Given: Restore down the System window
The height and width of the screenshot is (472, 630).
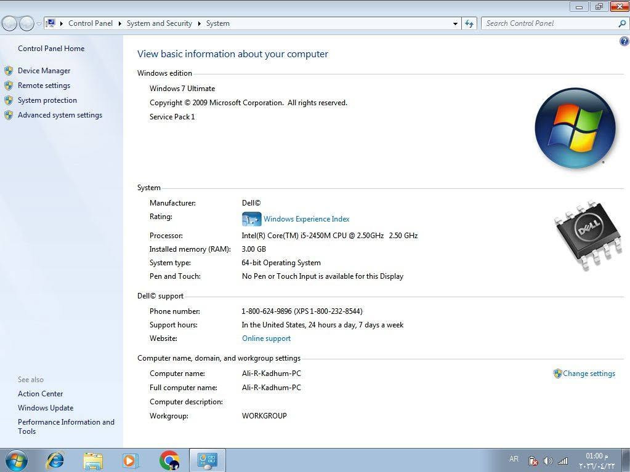Looking at the screenshot, I should pos(599,7).
